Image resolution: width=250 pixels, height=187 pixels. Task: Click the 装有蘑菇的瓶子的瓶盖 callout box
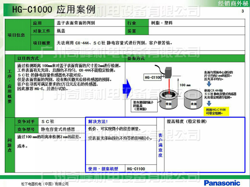(x=144, y=106)
